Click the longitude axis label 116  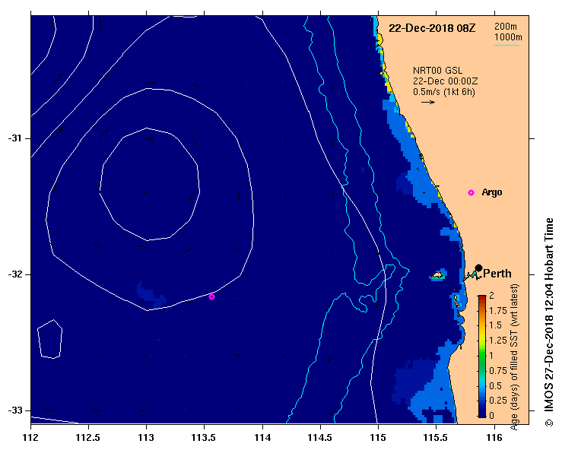pos(494,438)
